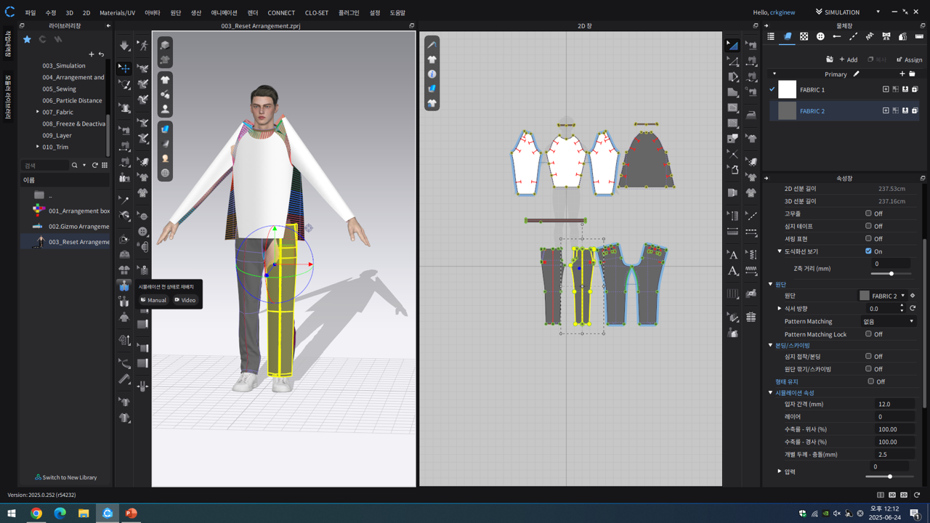The image size is (930, 523).
Task: Open the Pattern Matching dropdown
Action: point(887,321)
